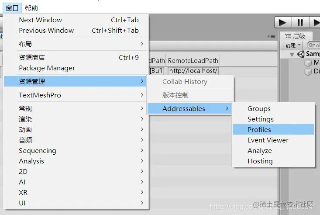Expand the XR submenu
The image size is (320, 215).
point(76,193)
